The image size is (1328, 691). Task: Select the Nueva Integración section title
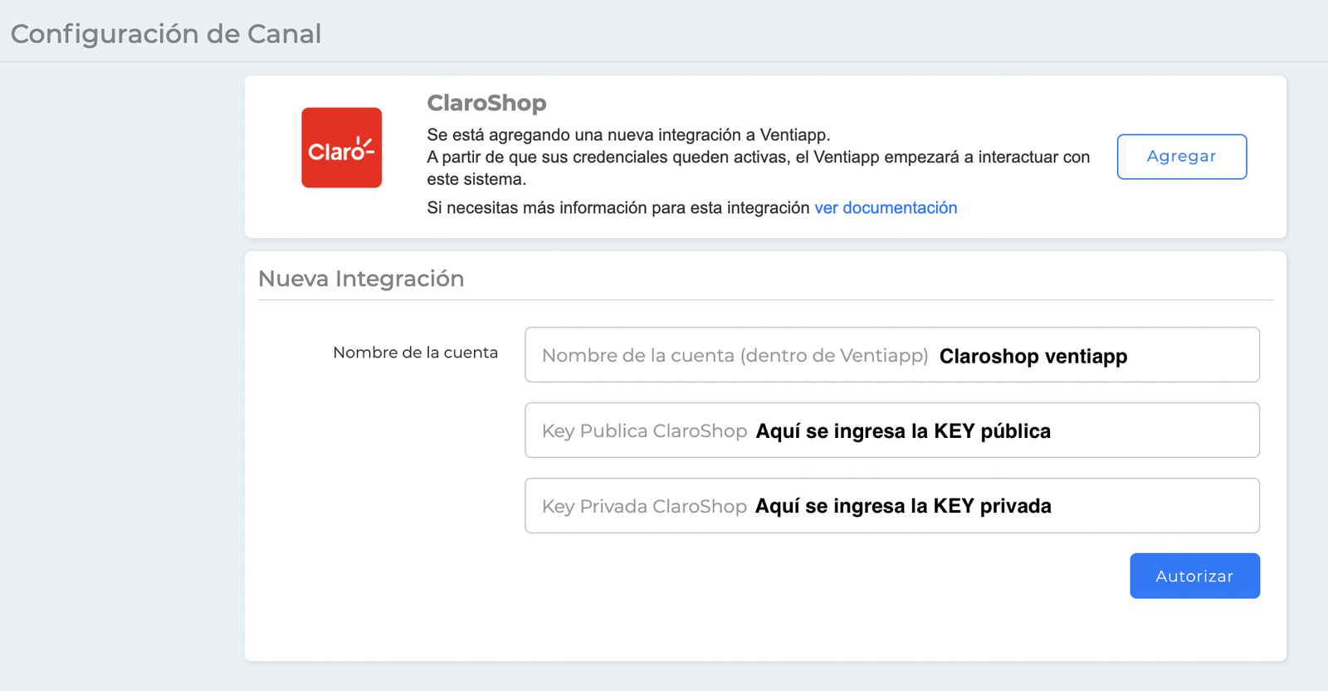pos(361,279)
